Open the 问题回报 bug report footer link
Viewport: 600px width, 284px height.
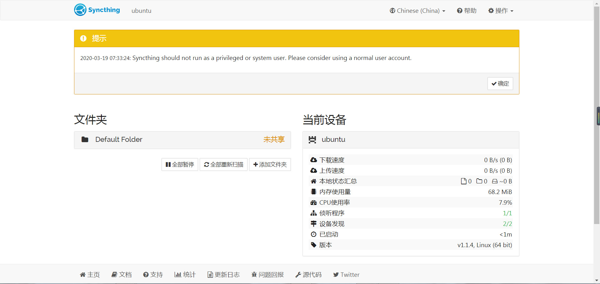tap(267, 275)
